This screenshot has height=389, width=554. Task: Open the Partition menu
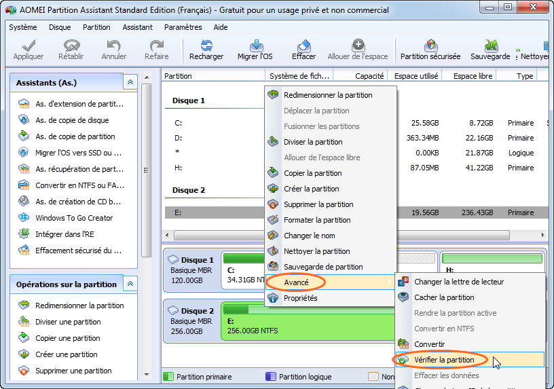(96, 27)
